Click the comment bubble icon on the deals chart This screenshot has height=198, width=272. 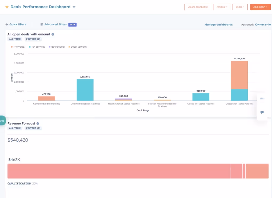(x=262, y=112)
